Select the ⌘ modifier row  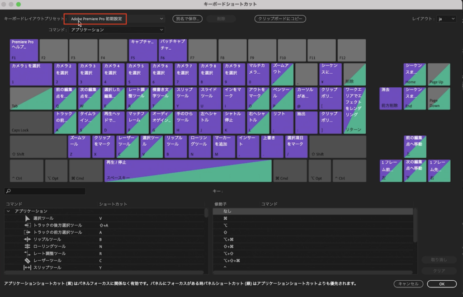[313, 218]
